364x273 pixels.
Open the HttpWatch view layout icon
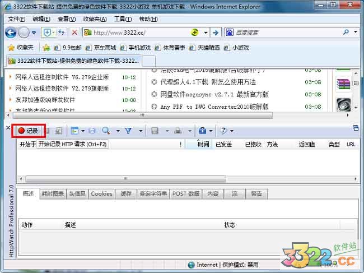(74, 131)
